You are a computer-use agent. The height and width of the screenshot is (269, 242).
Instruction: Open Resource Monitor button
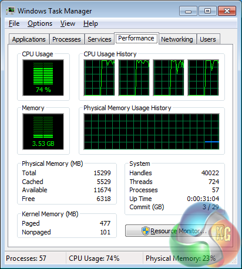coord(174,231)
